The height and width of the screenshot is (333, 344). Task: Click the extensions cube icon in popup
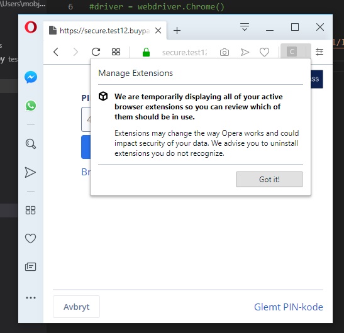[x=103, y=96]
